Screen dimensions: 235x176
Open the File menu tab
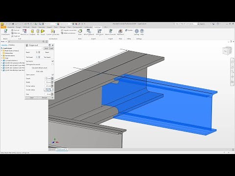[3, 27]
